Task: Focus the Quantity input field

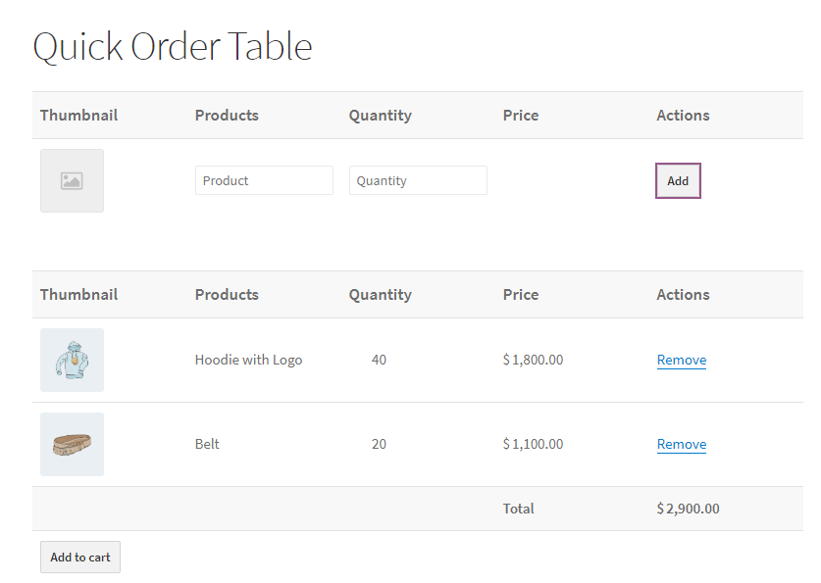Action: pyautogui.click(x=418, y=180)
